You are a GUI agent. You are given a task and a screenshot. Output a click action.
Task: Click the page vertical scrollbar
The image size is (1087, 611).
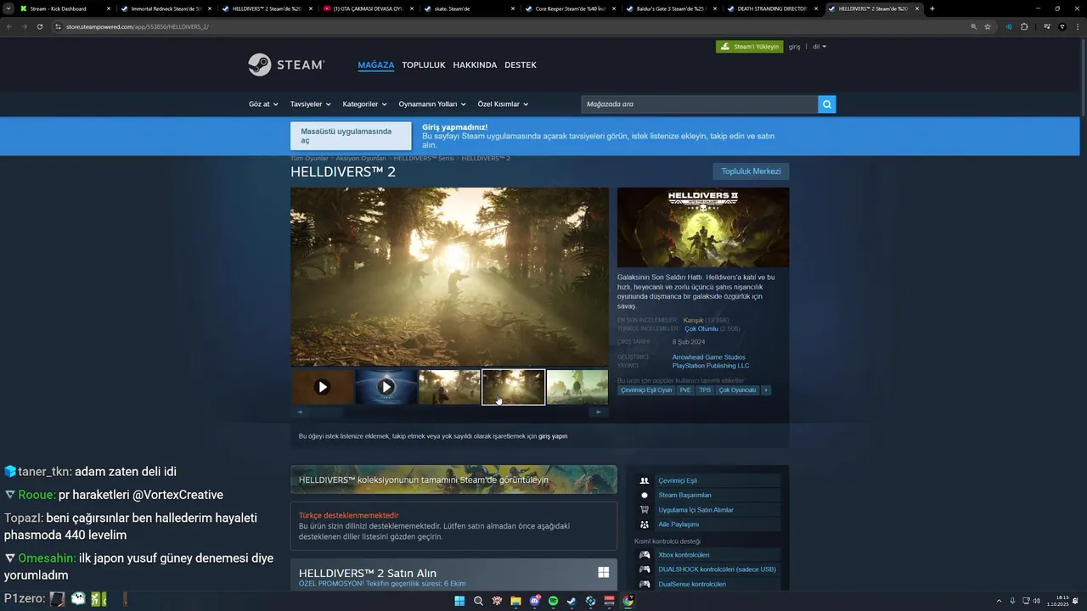click(x=1083, y=76)
